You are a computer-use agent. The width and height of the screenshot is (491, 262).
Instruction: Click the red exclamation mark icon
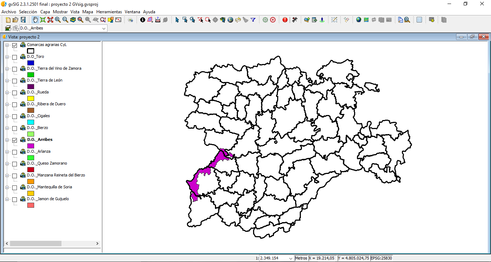pyautogui.click(x=285, y=20)
